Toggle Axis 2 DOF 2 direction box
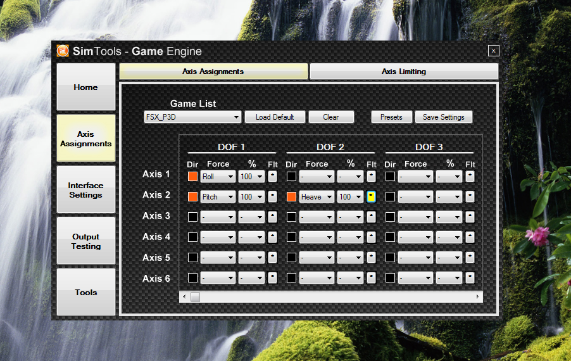The height and width of the screenshot is (361, 571). (x=291, y=197)
